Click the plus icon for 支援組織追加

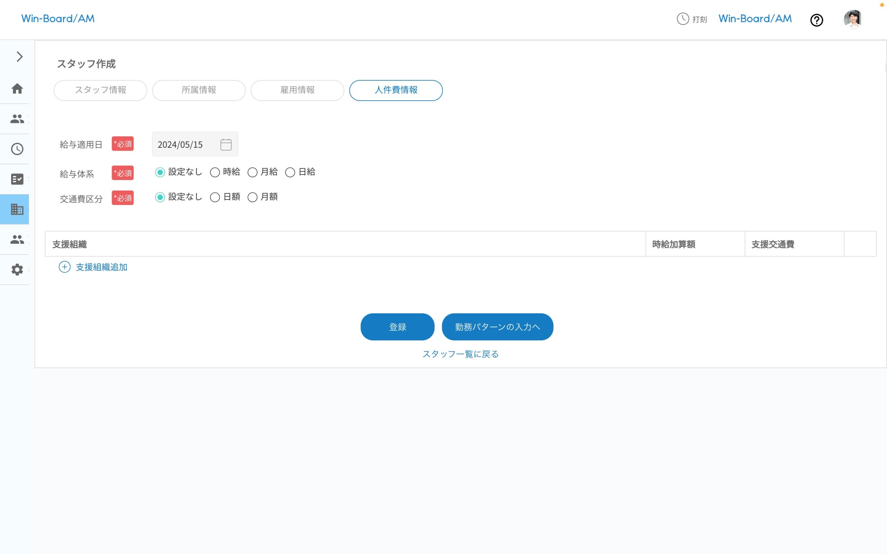click(x=64, y=267)
